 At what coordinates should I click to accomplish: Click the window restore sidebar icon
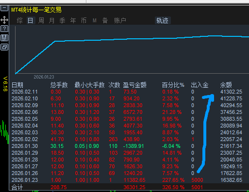4,47
